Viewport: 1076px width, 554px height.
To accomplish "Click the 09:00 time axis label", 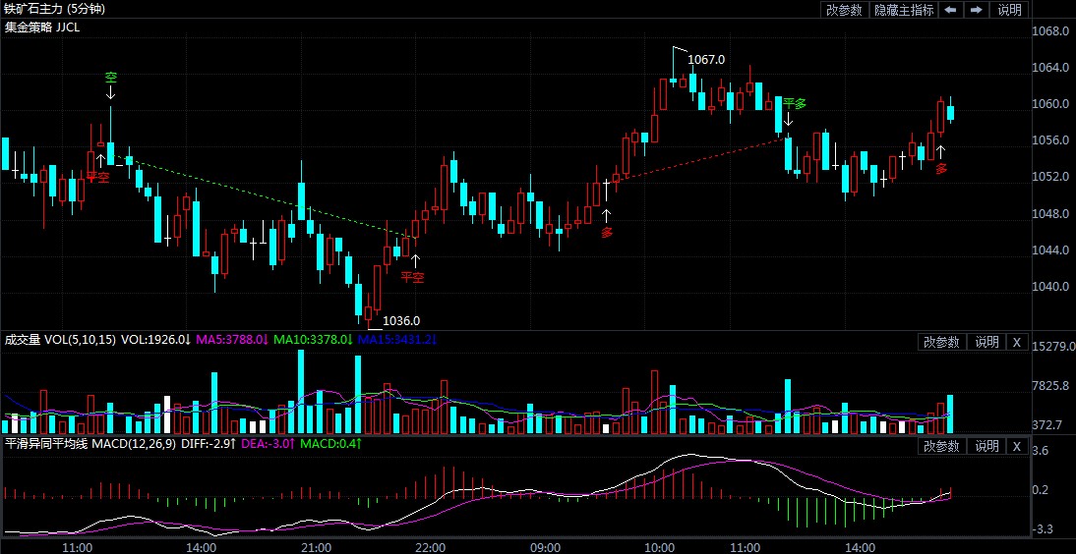I will point(546,548).
